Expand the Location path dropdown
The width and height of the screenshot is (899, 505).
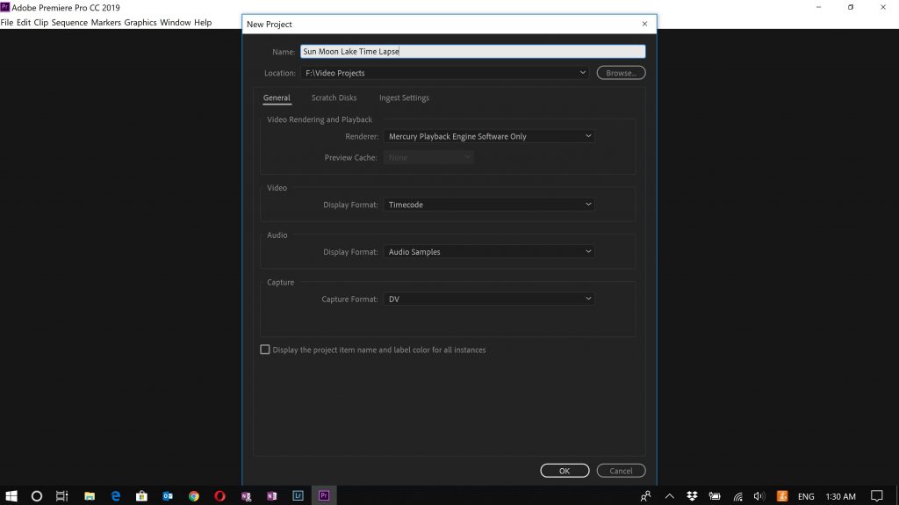[x=583, y=73]
